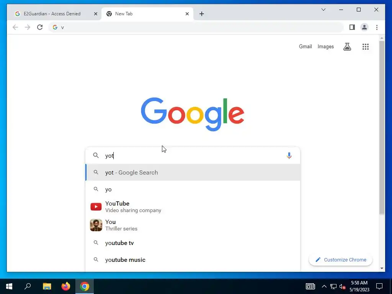
Task: Open the Chrome three-dot menu
Action: coord(377,27)
